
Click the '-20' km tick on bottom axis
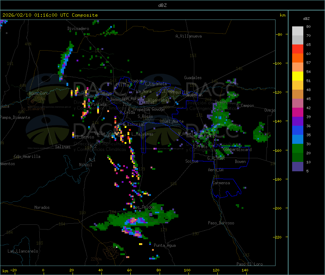point(13,270)
